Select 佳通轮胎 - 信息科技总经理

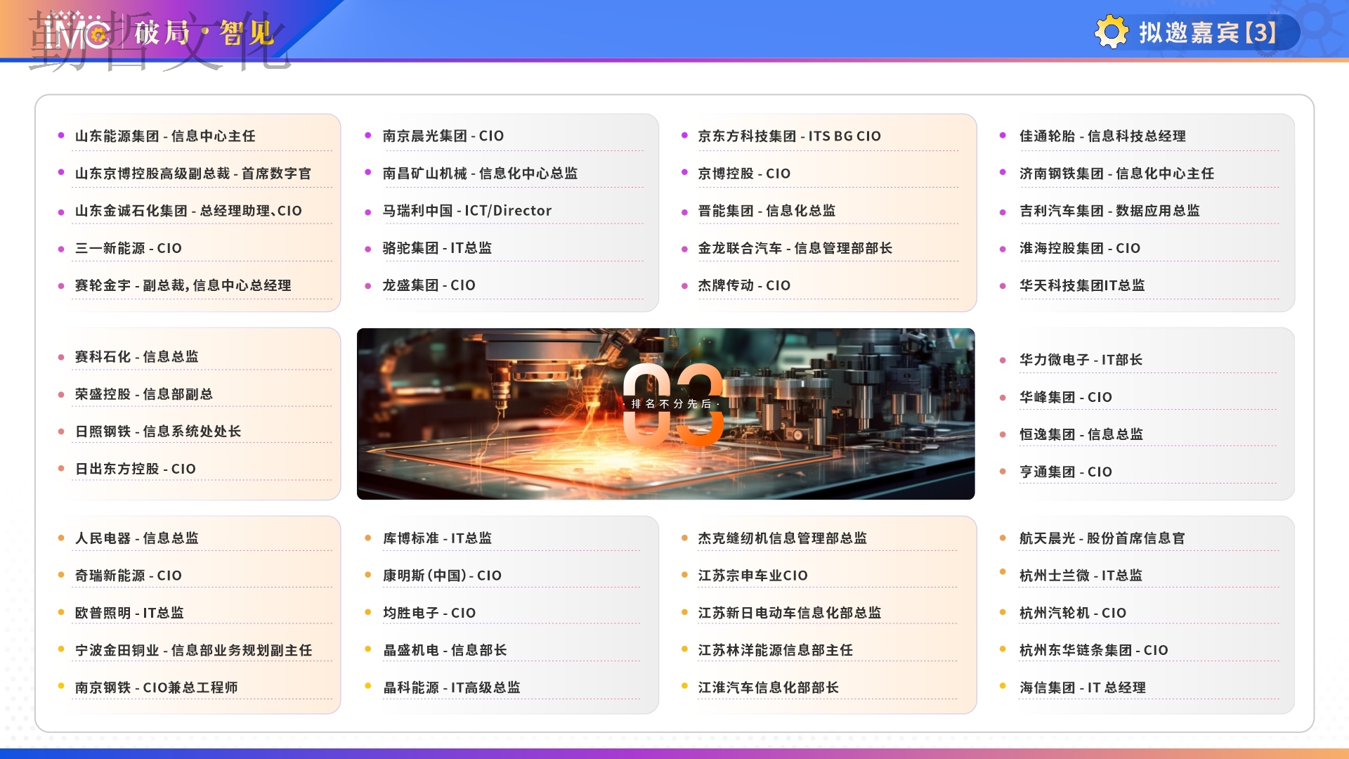click(1102, 136)
